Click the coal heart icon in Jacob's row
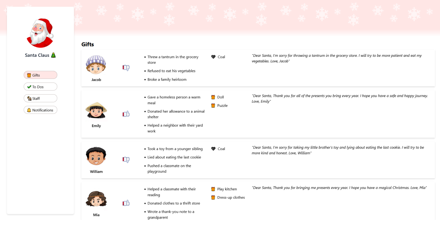The width and height of the screenshot is (440, 231). click(213, 57)
